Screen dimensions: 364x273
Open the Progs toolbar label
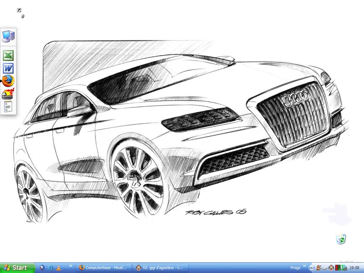295,268
